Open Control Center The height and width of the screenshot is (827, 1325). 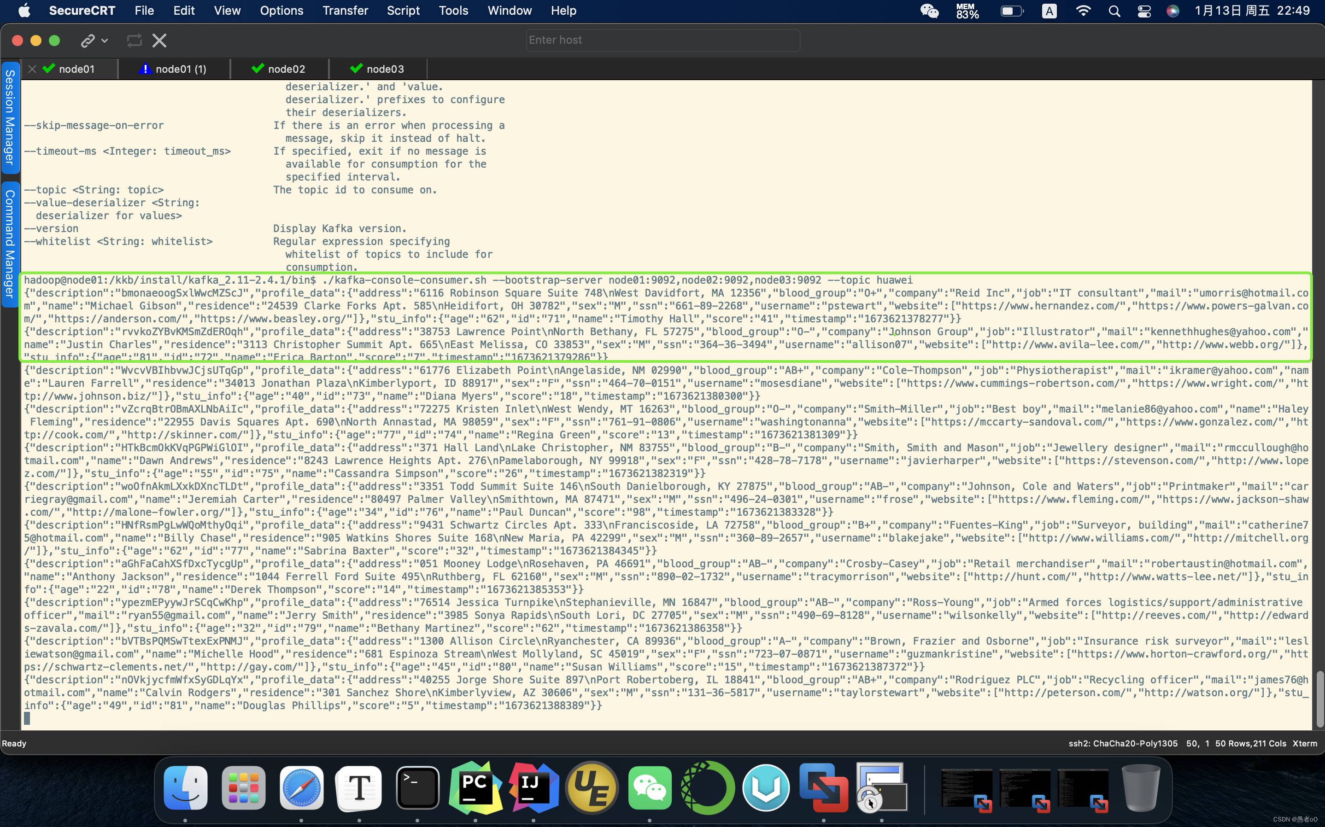click(x=1144, y=11)
